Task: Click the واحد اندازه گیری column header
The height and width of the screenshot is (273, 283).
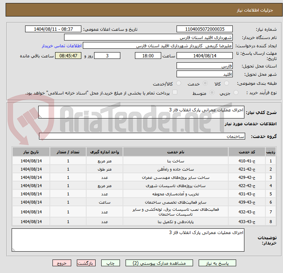Action: tap(105, 152)
